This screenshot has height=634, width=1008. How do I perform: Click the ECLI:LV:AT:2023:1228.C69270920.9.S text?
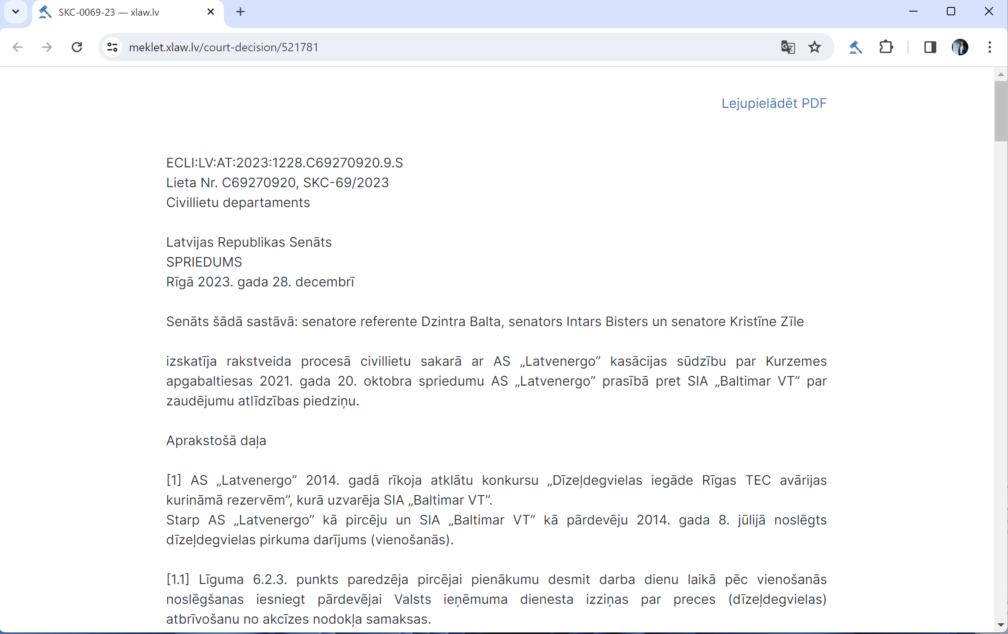(284, 162)
